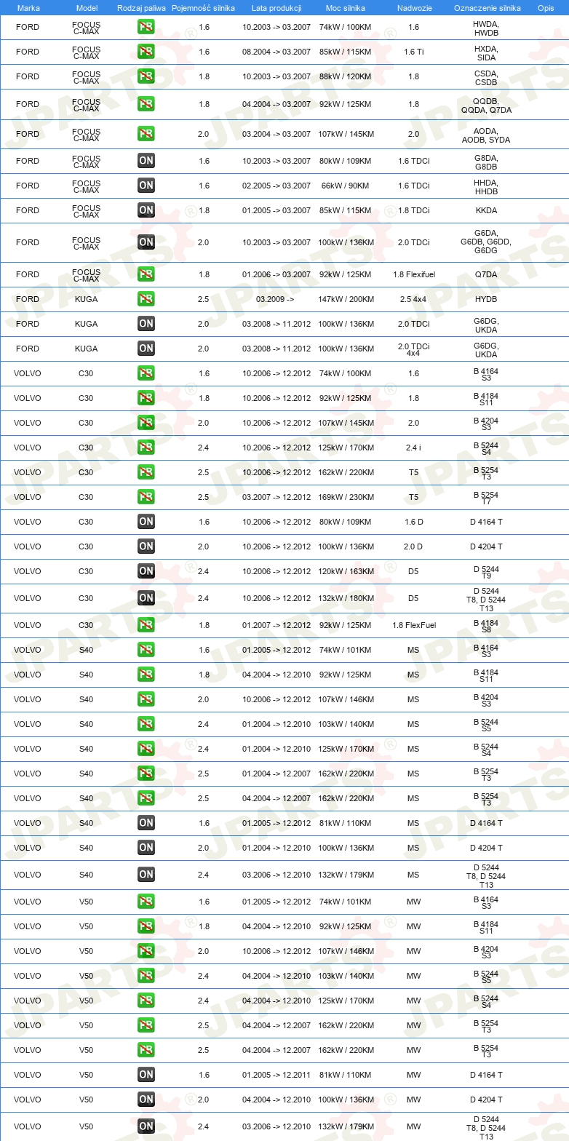
Task: Click the engine code cell HWDA, HWDB
Action: [x=486, y=28]
